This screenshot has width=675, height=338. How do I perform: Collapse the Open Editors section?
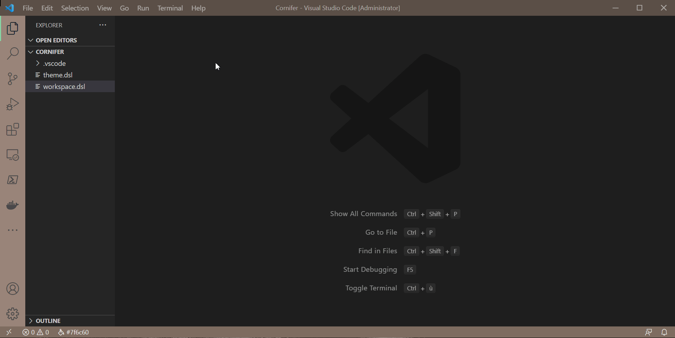[x=70, y=40]
